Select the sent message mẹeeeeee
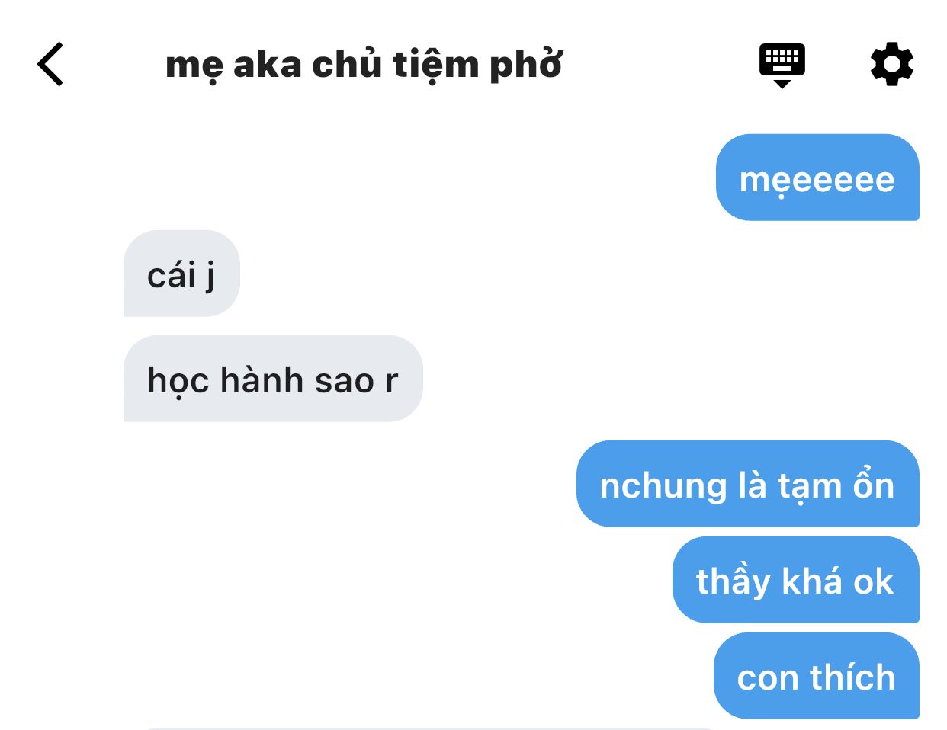This screenshot has height=730, width=947. pyautogui.click(x=817, y=178)
